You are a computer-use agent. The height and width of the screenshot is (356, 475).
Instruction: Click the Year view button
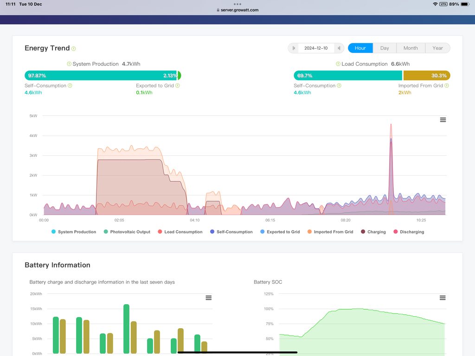click(x=437, y=48)
